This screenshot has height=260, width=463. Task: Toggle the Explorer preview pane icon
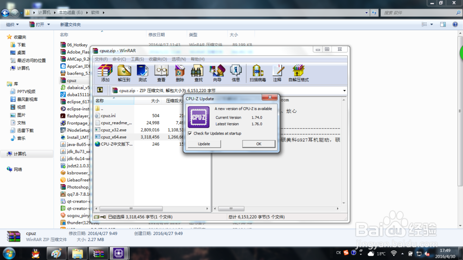coord(443,25)
